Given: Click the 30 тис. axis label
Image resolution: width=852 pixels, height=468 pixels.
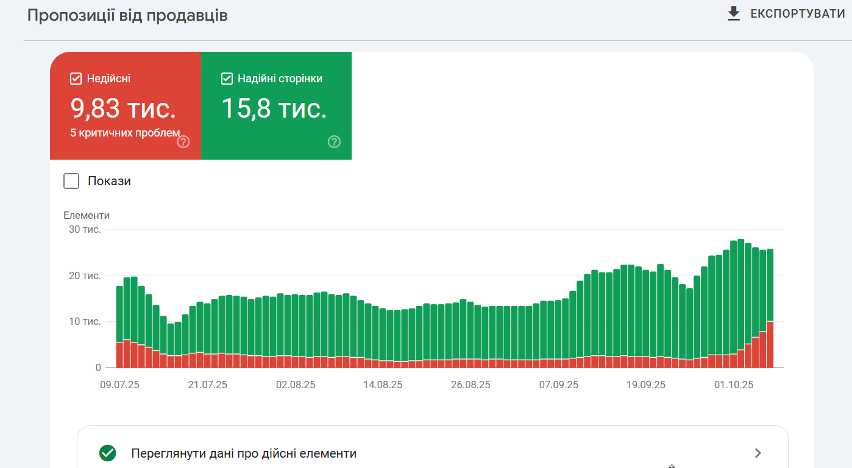Looking at the screenshot, I should [x=85, y=230].
